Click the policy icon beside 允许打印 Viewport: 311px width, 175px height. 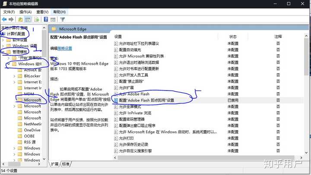pos(116,138)
